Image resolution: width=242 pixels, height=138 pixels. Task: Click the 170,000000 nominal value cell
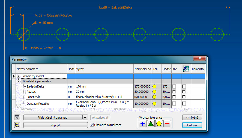143,86
